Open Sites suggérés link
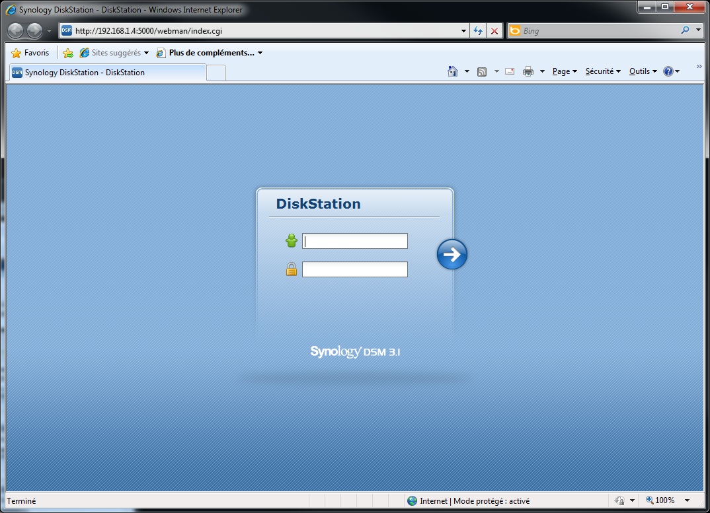 [114, 53]
